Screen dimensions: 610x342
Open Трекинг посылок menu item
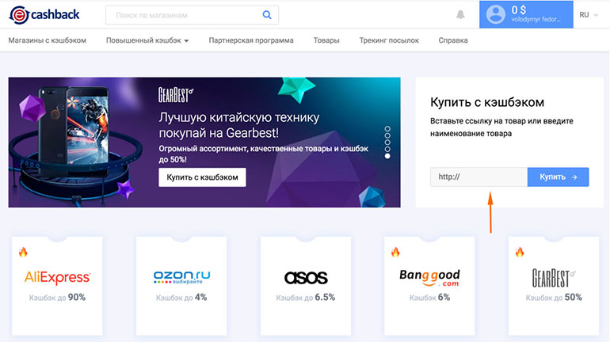(389, 40)
